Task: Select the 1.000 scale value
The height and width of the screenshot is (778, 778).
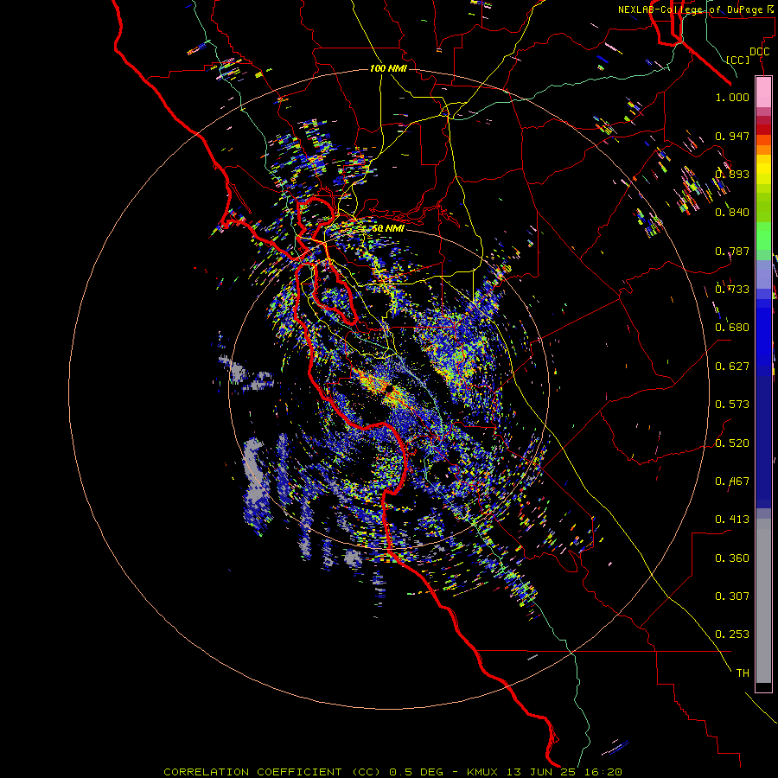Action: (732, 97)
